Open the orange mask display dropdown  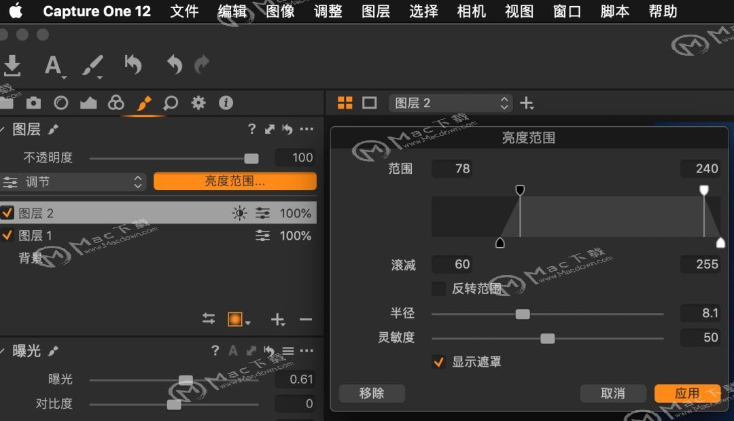coord(239,320)
